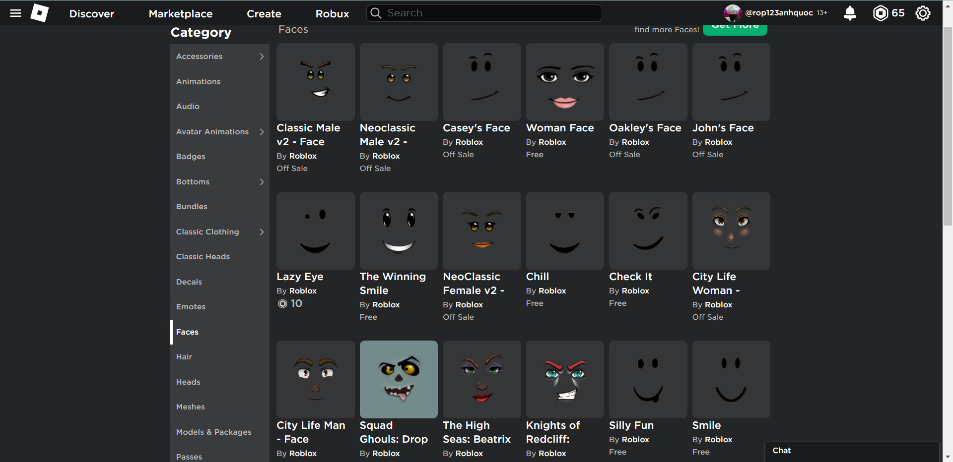Image resolution: width=953 pixels, height=462 pixels.
Task: Click the Robux price 10 on Lazy Eye
Action: pyautogui.click(x=290, y=303)
